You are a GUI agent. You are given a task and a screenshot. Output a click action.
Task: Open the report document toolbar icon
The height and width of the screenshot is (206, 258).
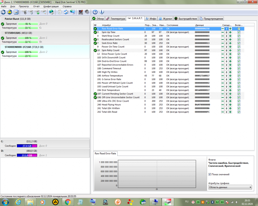(60, 12)
